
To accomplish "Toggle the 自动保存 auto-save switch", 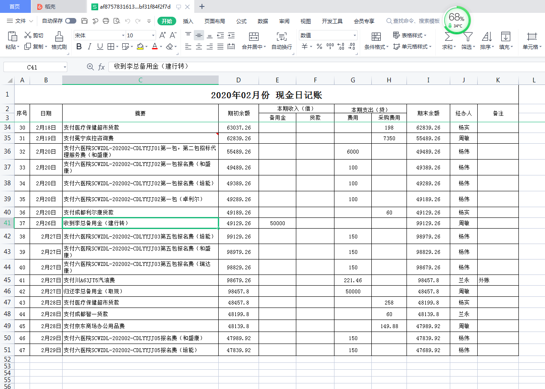I will click(x=71, y=21).
